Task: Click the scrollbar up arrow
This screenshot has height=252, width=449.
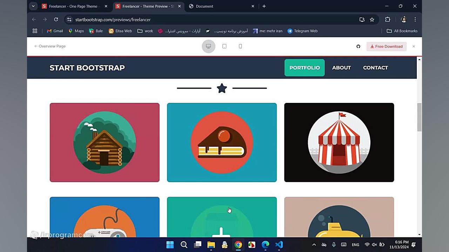Action: [x=419, y=59]
